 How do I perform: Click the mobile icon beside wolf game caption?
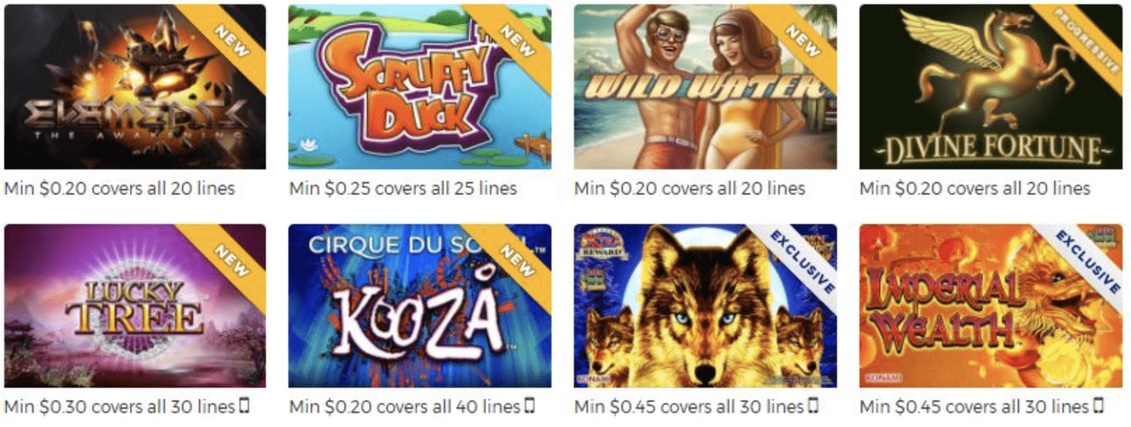point(813,405)
